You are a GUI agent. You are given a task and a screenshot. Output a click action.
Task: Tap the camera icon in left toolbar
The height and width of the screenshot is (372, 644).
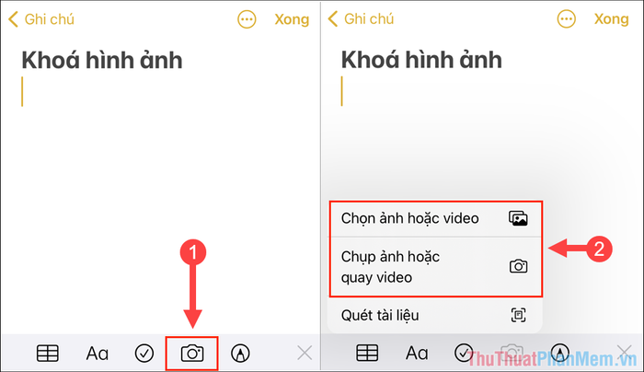(x=191, y=354)
